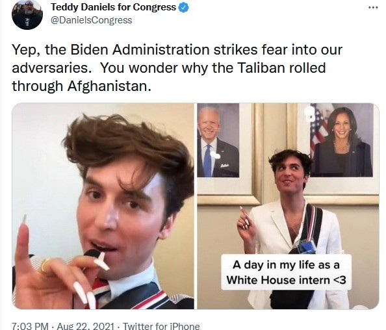Click framed portrait of man in blue tie

218,140
